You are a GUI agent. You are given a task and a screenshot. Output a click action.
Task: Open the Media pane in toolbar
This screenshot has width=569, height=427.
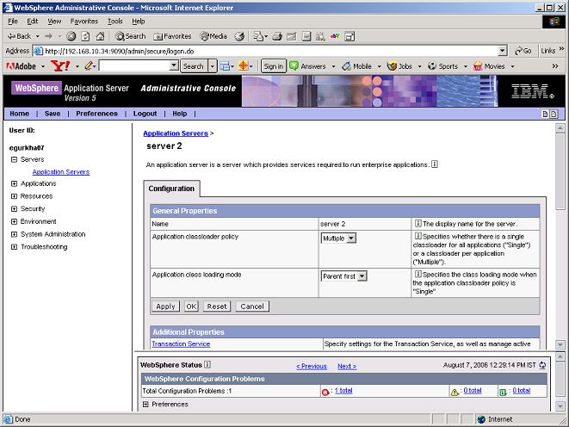tap(213, 36)
